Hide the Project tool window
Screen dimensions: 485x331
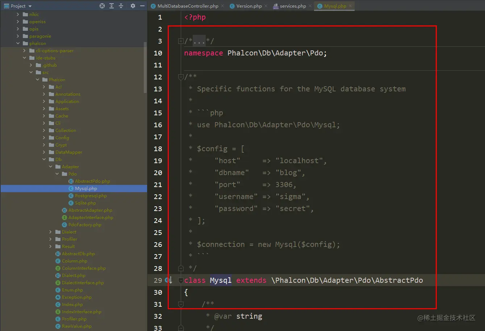point(142,6)
